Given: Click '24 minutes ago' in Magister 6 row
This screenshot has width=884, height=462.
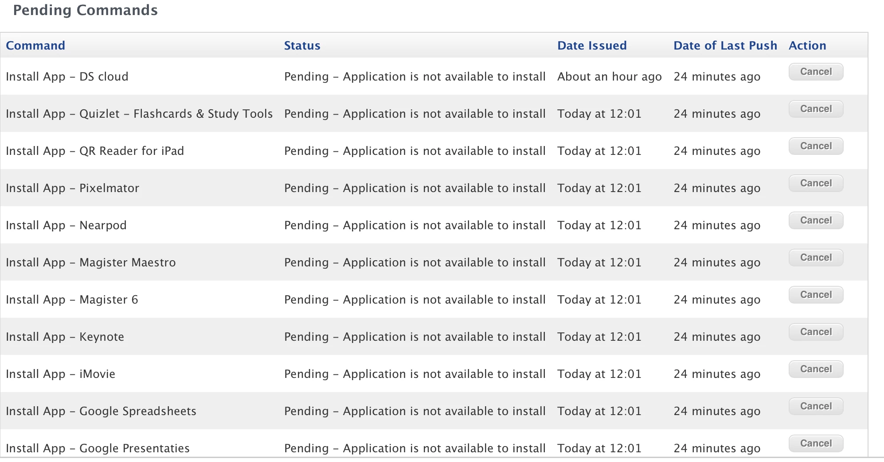Looking at the screenshot, I should pyautogui.click(x=717, y=300).
